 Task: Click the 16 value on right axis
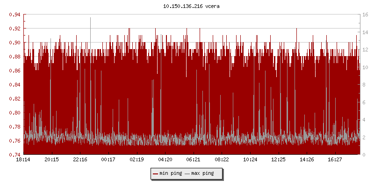click(365, 14)
